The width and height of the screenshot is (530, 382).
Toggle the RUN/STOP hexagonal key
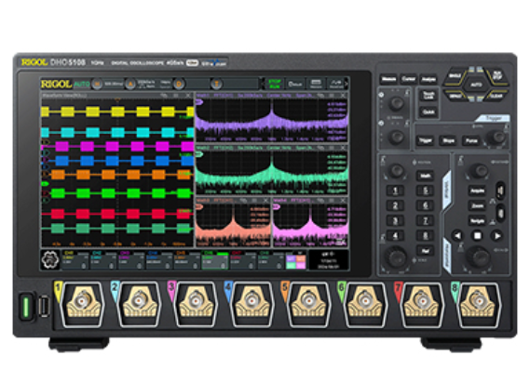[x=496, y=75]
